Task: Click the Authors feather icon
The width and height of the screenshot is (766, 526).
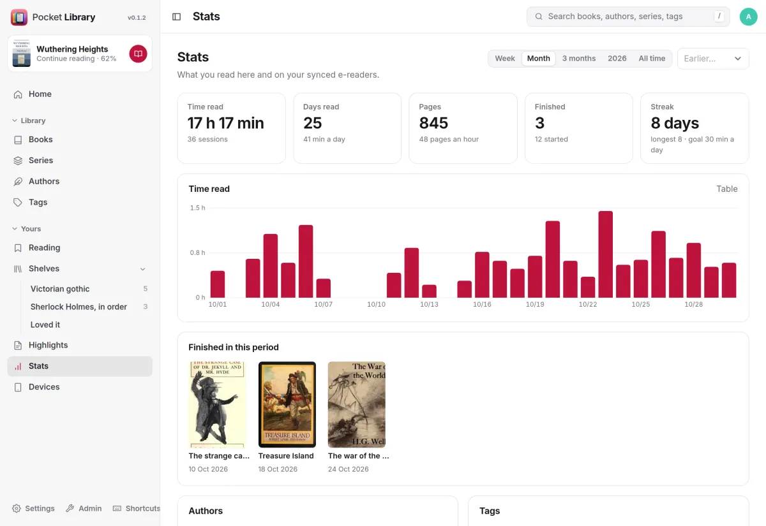Action: click(x=18, y=182)
